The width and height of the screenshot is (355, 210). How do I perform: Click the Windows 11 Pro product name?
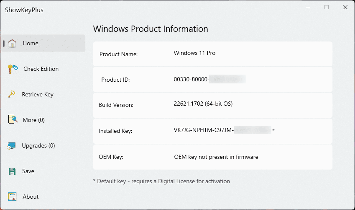coord(194,53)
